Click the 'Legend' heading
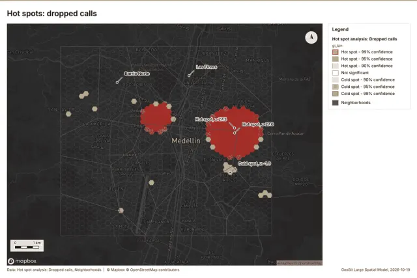 coord(340,29)
